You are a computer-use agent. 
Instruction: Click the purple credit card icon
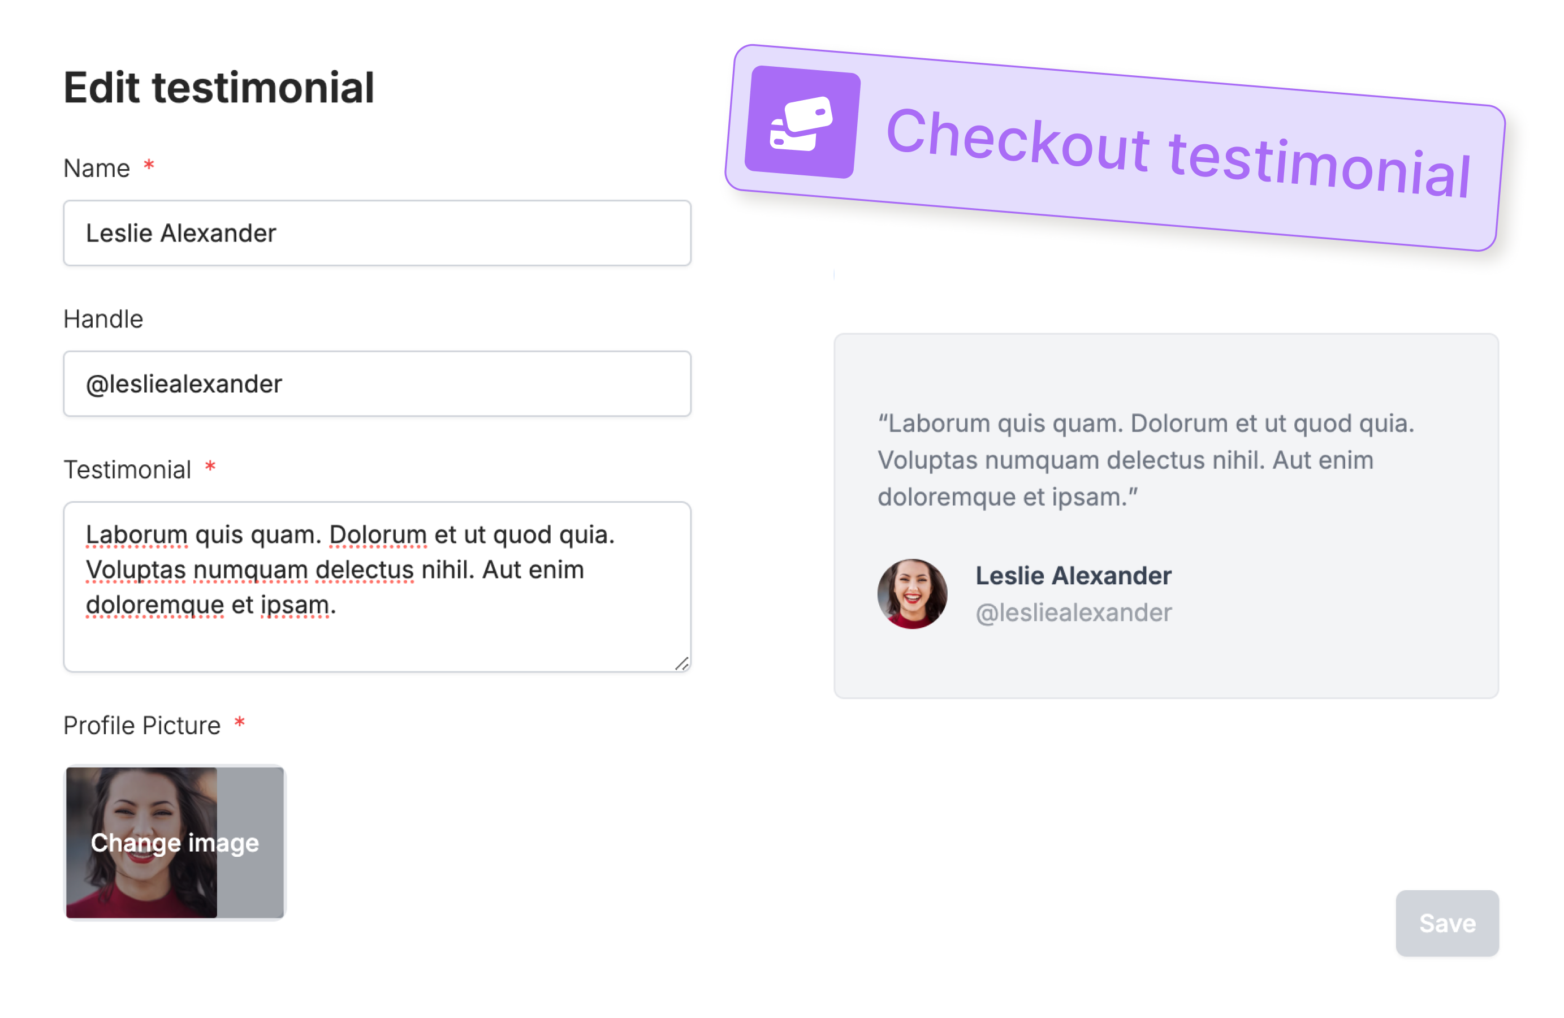(x=802, y=122)
